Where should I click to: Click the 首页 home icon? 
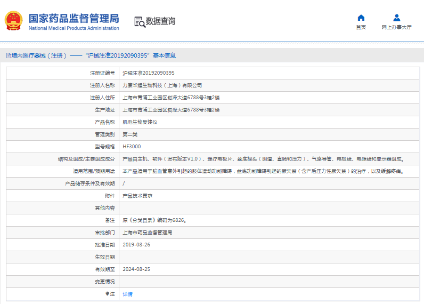click(x=361, y=18)
